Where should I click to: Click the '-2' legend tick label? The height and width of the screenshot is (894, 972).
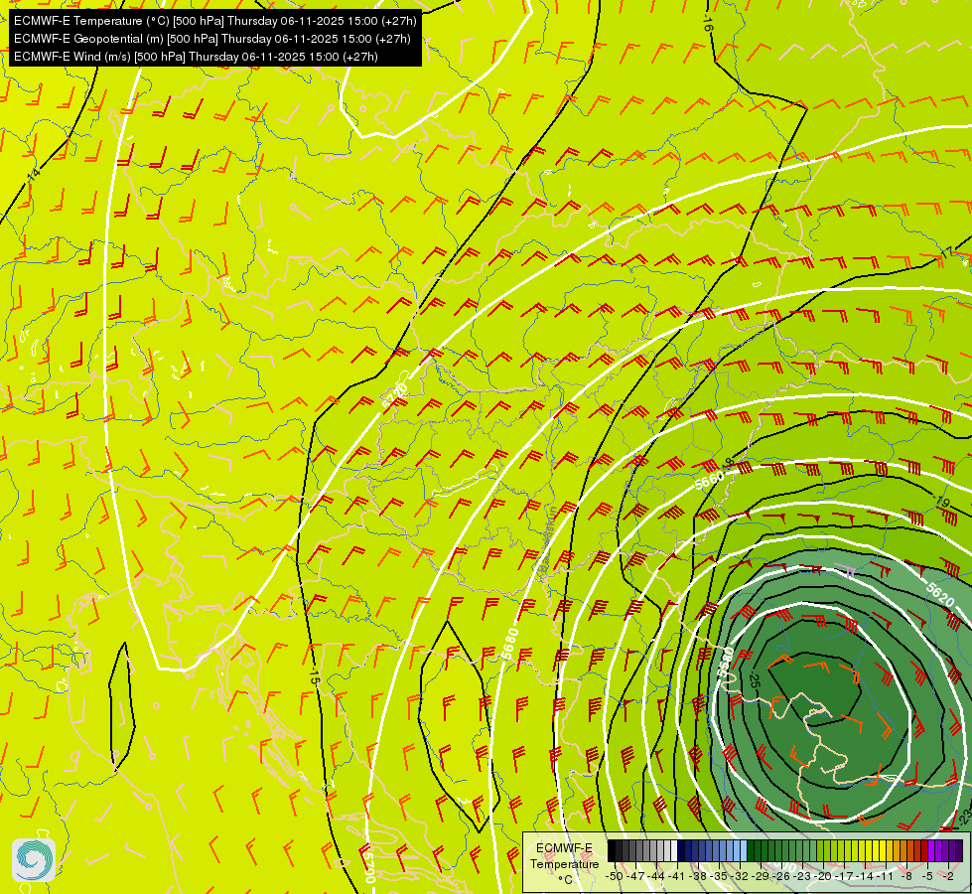coord(948,876)
